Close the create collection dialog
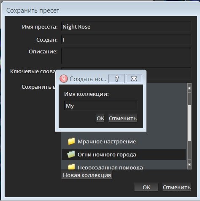200x201 pixels. (134, 79)
